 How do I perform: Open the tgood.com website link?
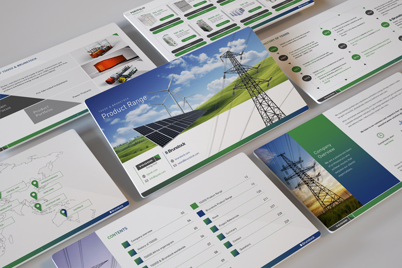[152, 172]
